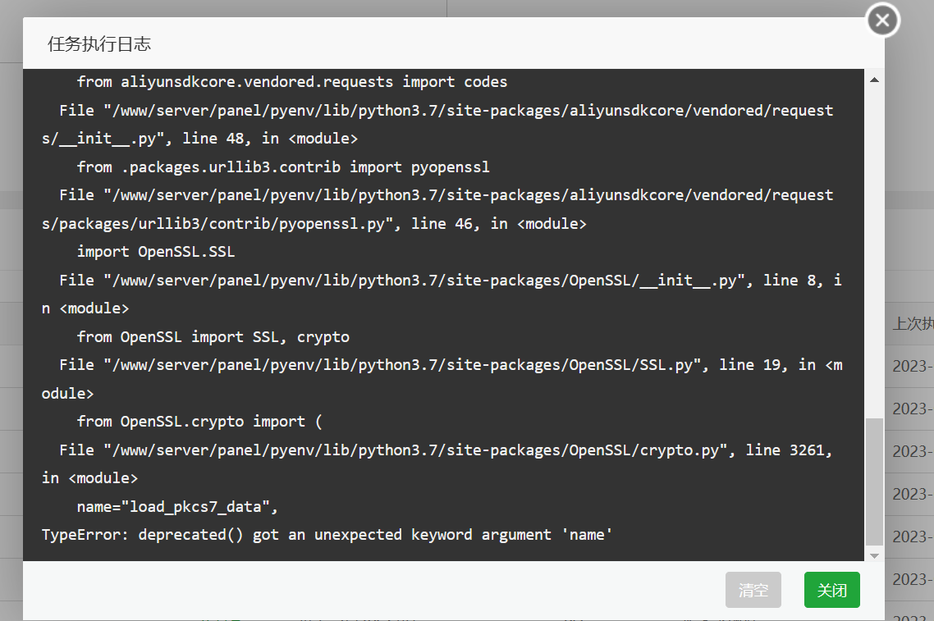Click the 'from OpenSSL import SSL, crypto' line

point(213,337)
